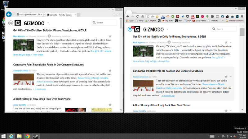The image size is (248, 139).
Task: Click the Chrome vertical scrollbar thumb
Action: (242, 32)
